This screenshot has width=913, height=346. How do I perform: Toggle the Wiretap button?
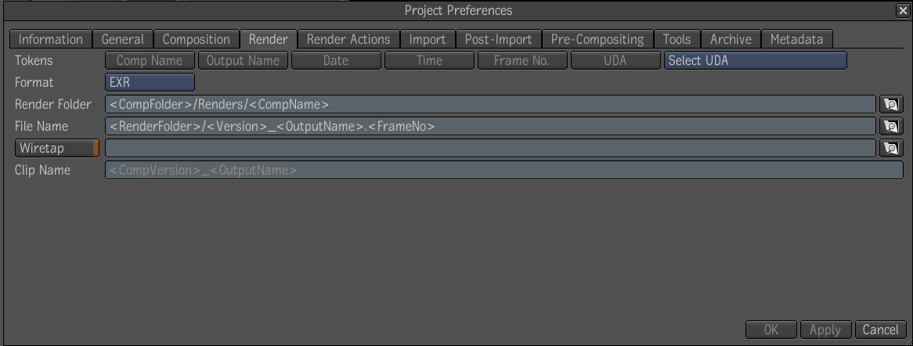tap(57, 148)
